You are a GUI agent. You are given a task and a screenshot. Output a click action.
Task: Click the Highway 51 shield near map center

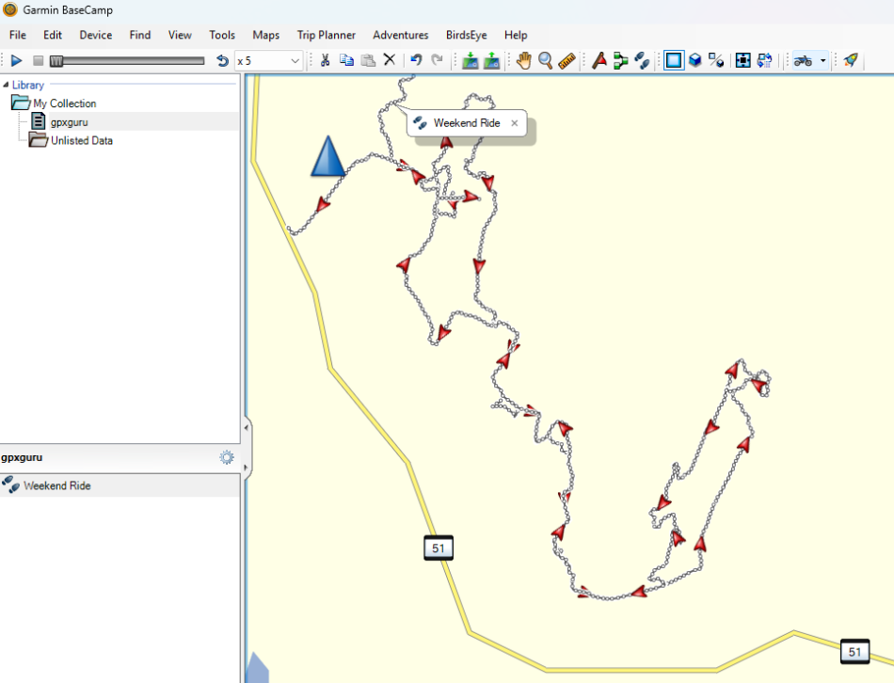tap(439, 548)
